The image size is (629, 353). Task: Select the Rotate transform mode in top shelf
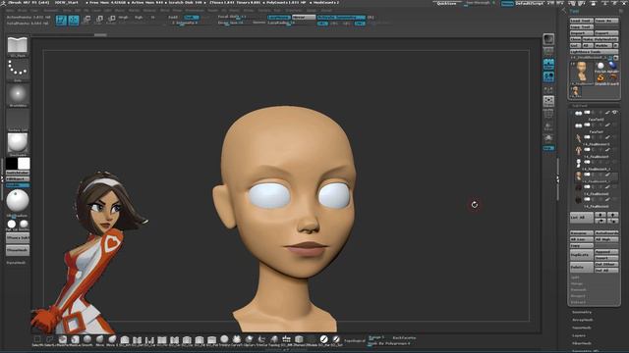111,20
